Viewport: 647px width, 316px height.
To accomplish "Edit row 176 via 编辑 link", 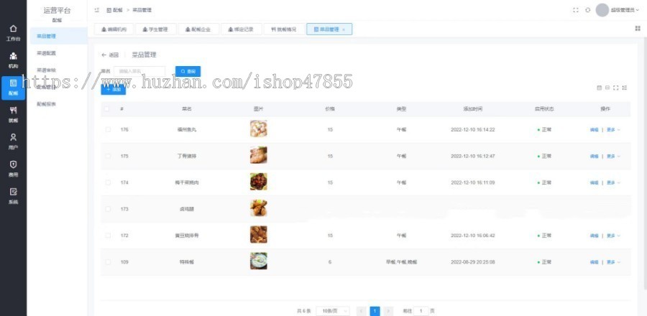I will click(x=594, y=130).
